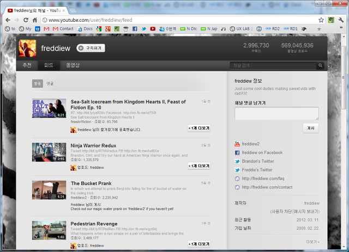Viewport: 349px width, 252px height.
Task: Open the Sea-Salt Icecream video thumbnail
Action: pyautogui.click(x=49, y=108)
